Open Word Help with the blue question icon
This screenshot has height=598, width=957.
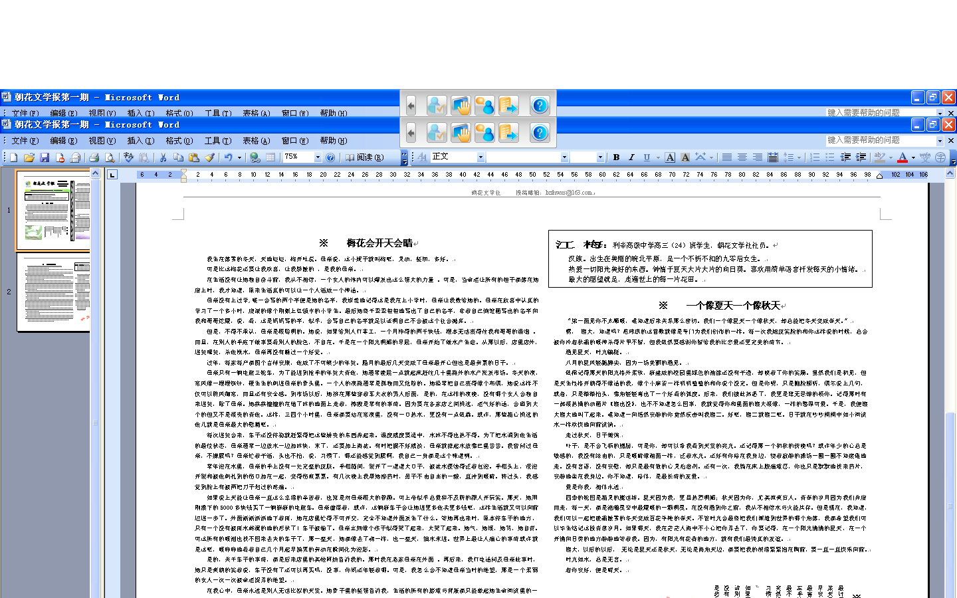(330, 157)
